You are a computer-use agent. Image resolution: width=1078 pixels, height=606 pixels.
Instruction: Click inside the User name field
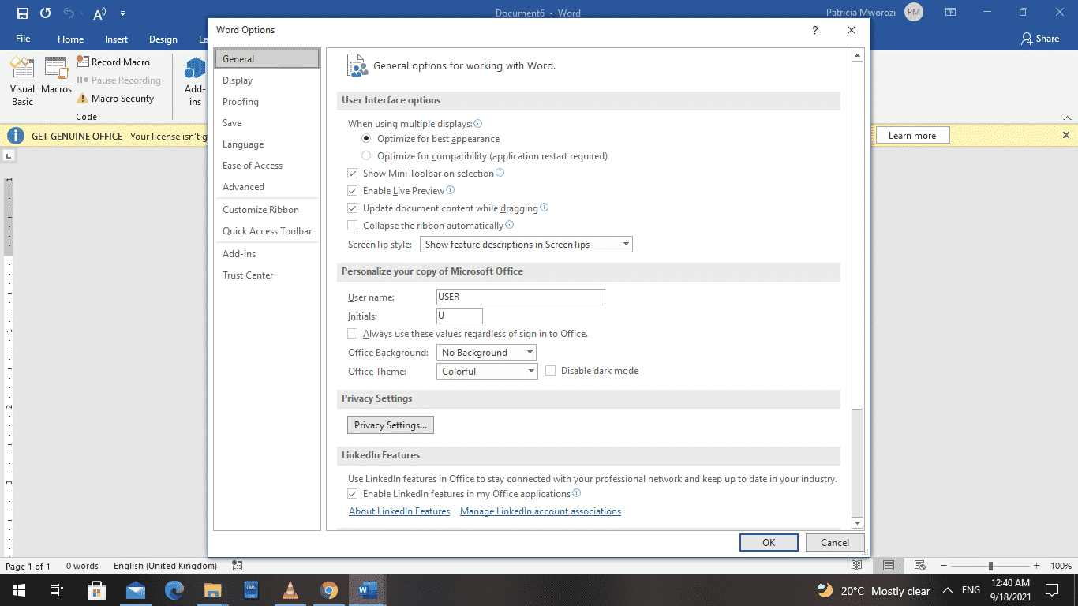[x=520, y=297]
